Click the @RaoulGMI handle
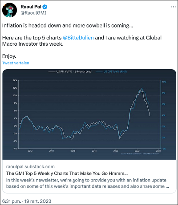The height and width of the screenshot is (205, 178). [33, 13]
